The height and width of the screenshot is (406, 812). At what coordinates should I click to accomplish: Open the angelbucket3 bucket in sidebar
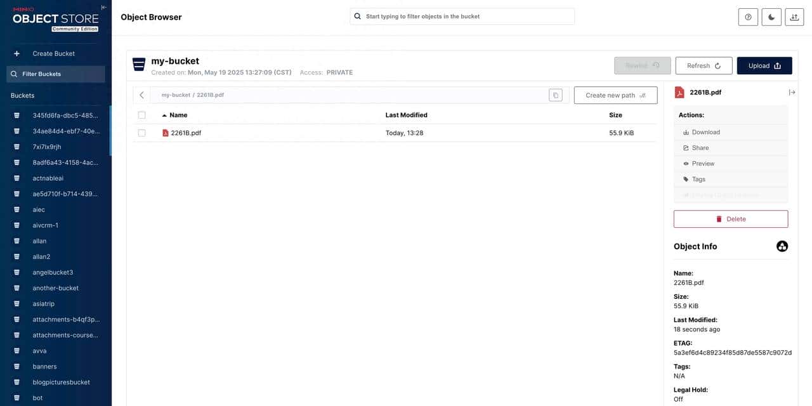click(x=53, y=272)
